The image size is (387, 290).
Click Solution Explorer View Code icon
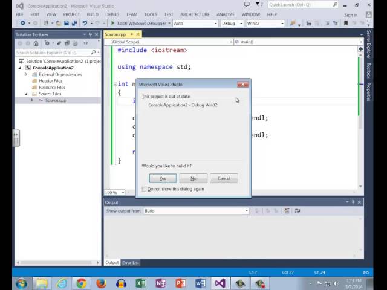(x=86, y=43)
